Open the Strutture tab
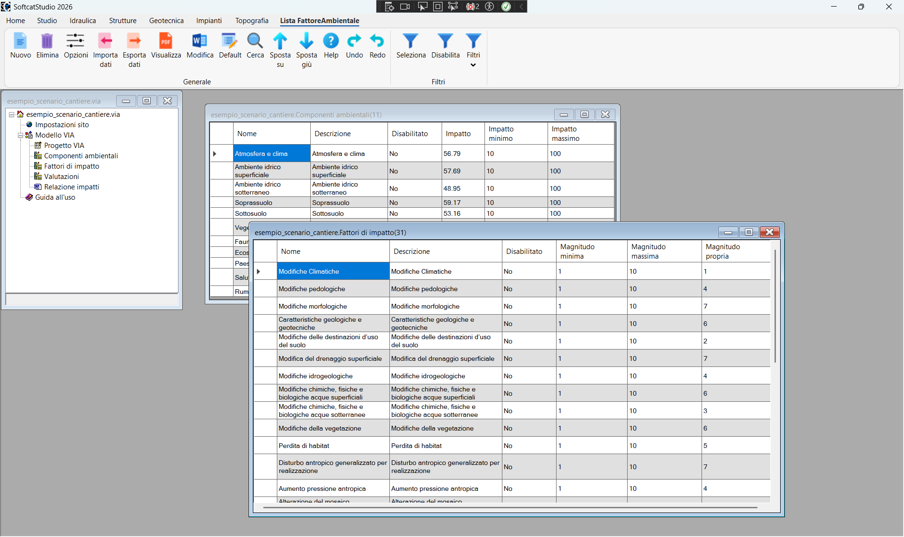Image resolution: width=904 pixels, height=537 pixels. pyautogui.click(x=123, y=21)
